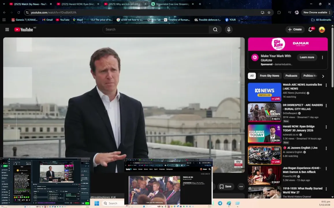
Task: Open the Create menu
Action: [294, 29]
